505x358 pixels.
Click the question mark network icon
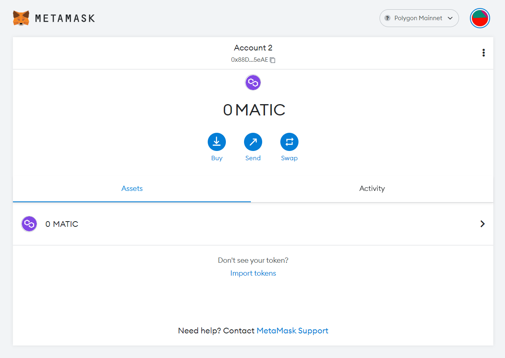pyautogui.click(x=387, y=18)
